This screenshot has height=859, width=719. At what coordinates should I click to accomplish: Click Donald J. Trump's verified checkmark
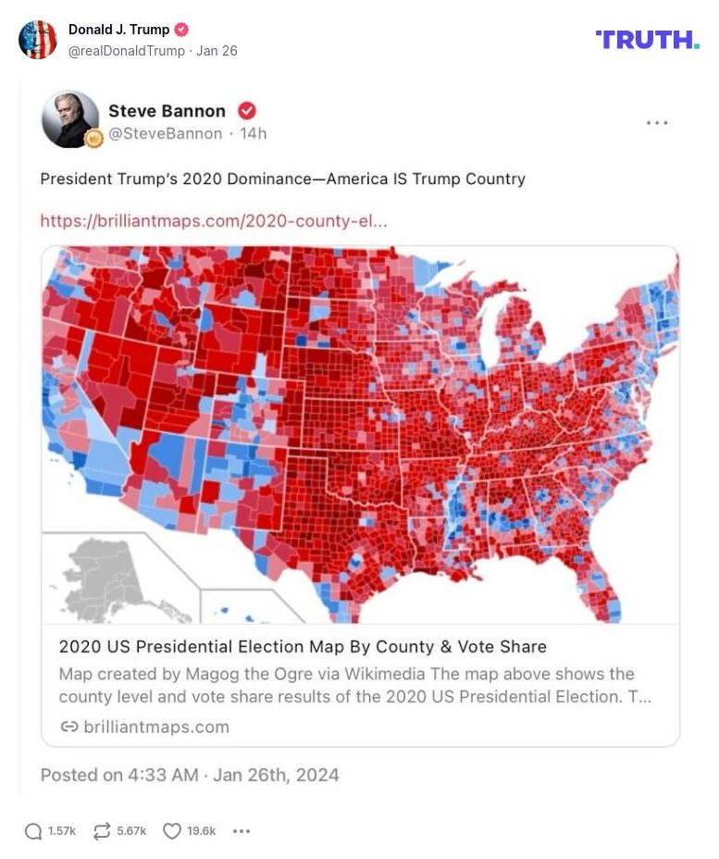click(x=182, y=29)
